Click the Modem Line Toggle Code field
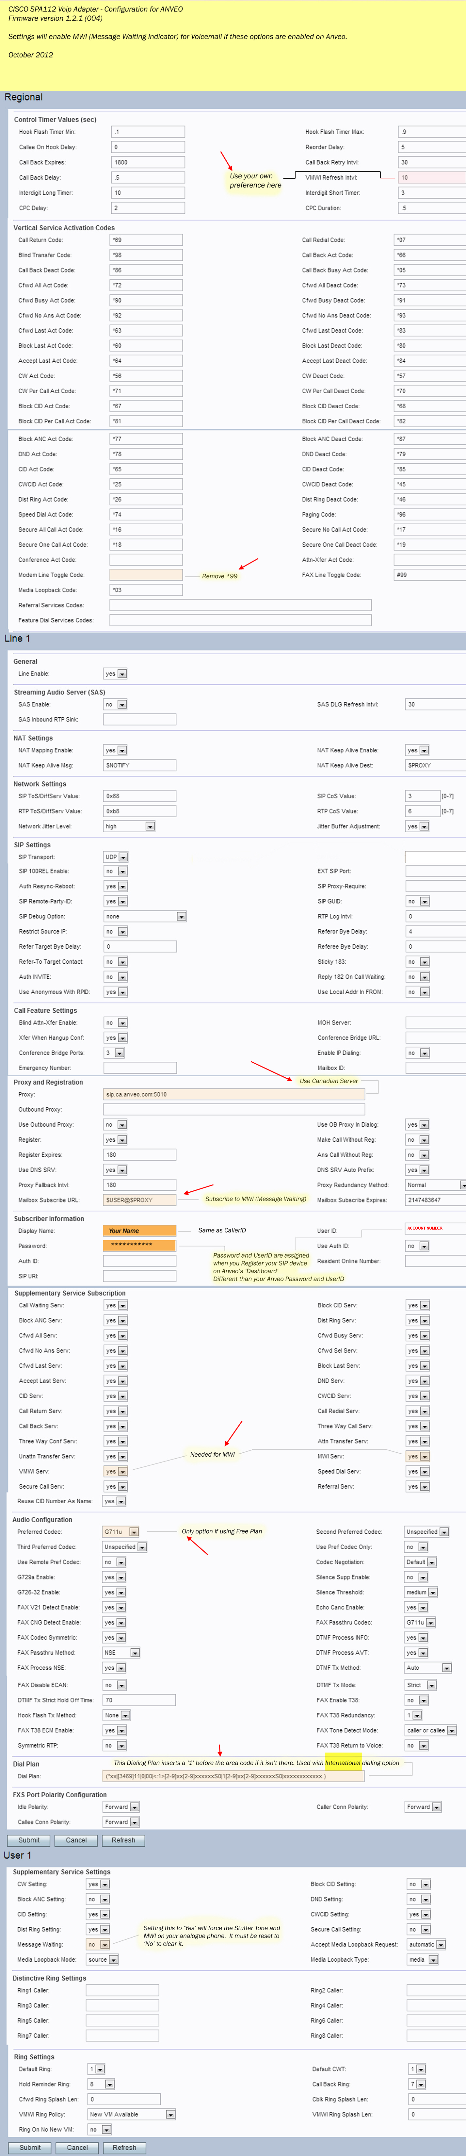This screenshot has width=466, height=2156. click(146, 575)
